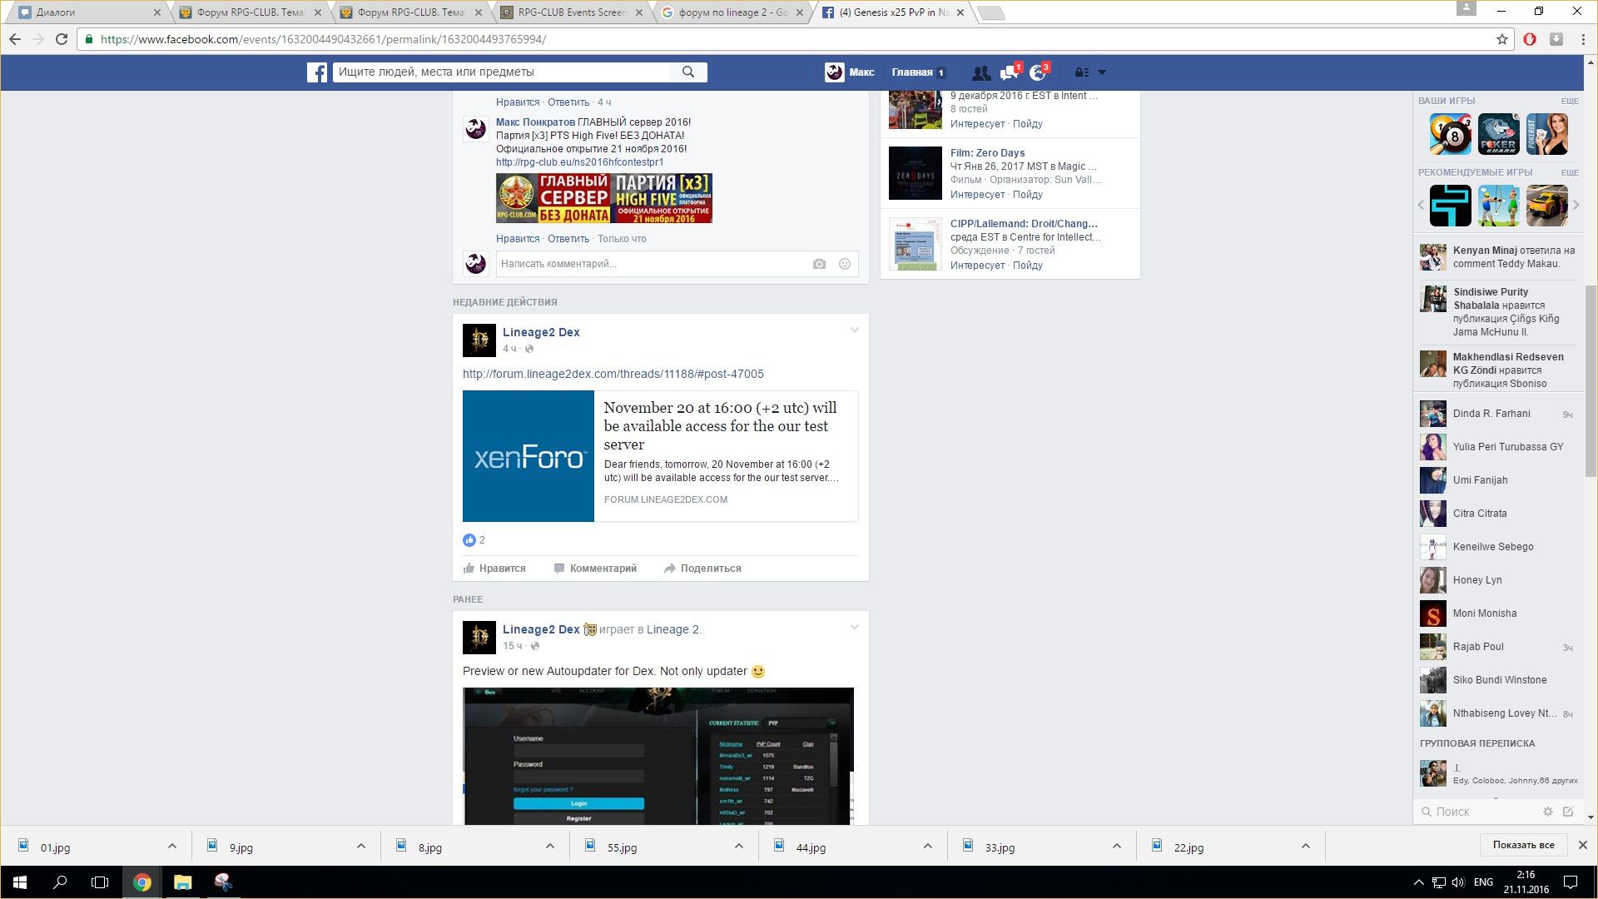Open Facebook friend requests icon
This screenshot has width=1598, height=899.
click(x=981, y=72)
